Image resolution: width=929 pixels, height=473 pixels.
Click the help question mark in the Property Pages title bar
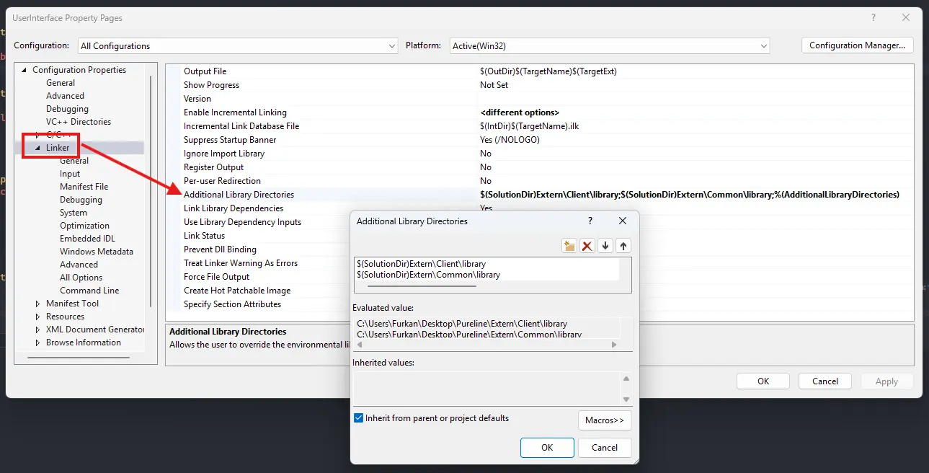[x=874, y=17]
